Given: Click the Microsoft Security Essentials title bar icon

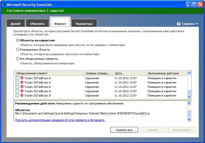Looking at the screenshot, I should (x=4, y=5).
